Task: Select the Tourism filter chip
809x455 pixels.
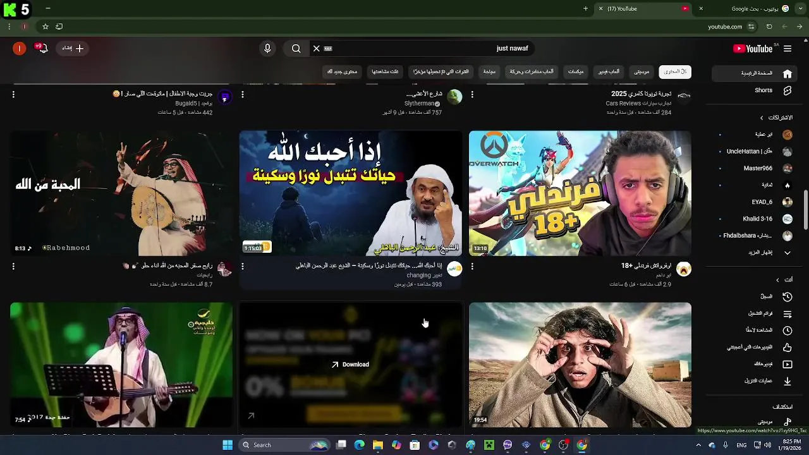Action: pos(490,72)
